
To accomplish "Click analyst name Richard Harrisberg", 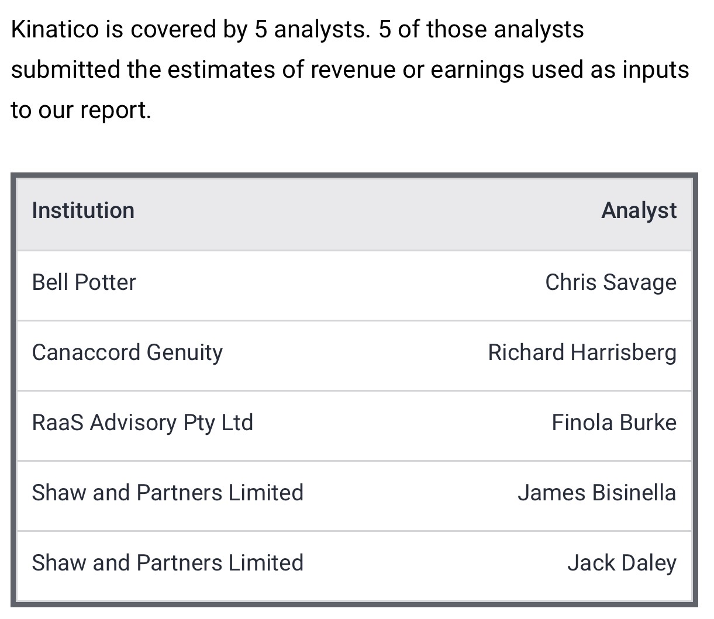I will [582, 352].
